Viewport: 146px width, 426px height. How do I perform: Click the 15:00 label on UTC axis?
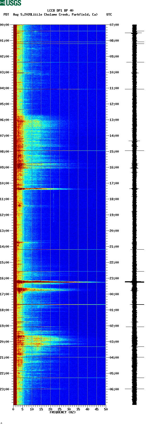114,152
